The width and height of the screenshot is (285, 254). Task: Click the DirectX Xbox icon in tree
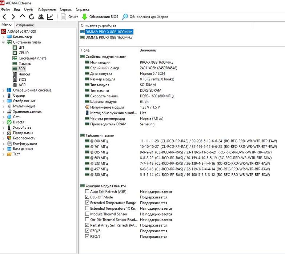9,122
